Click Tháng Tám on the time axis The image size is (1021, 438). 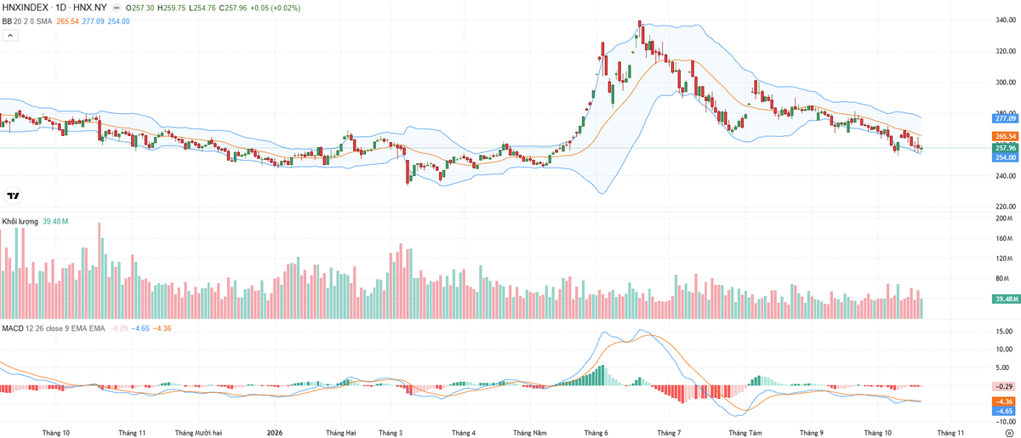[x=744, y=432]
